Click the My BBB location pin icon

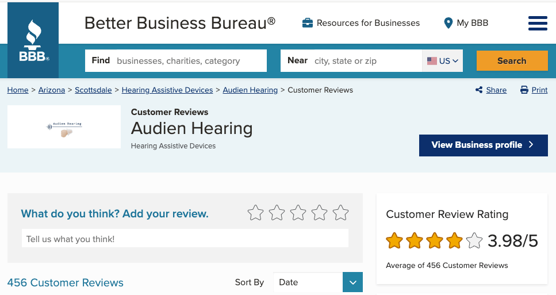[x=448, y=23]
